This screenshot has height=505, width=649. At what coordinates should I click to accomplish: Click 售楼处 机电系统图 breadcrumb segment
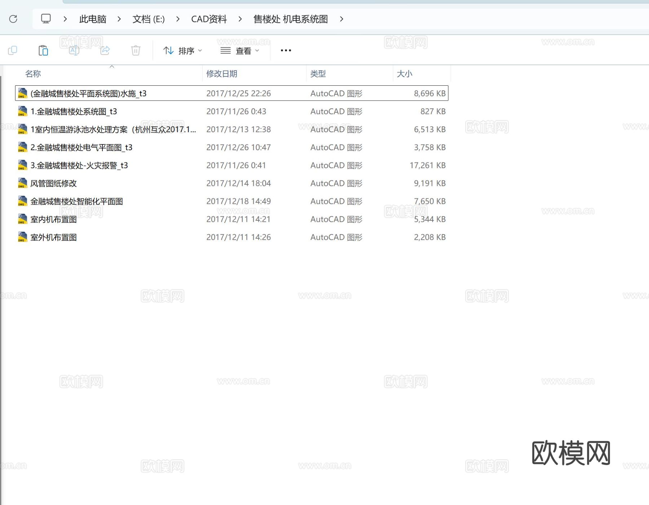click(x=291, y=19)
